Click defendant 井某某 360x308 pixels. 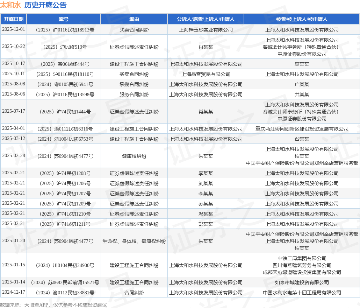click(302, 94)
